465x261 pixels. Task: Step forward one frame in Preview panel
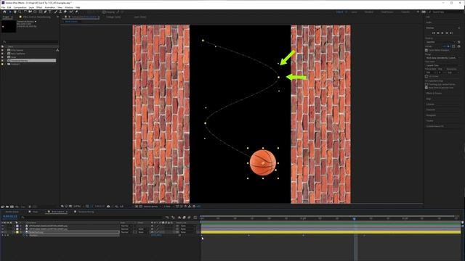click(x=447, y=33)
